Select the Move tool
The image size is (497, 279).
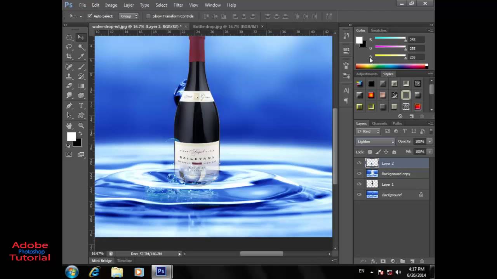point(81,38)
